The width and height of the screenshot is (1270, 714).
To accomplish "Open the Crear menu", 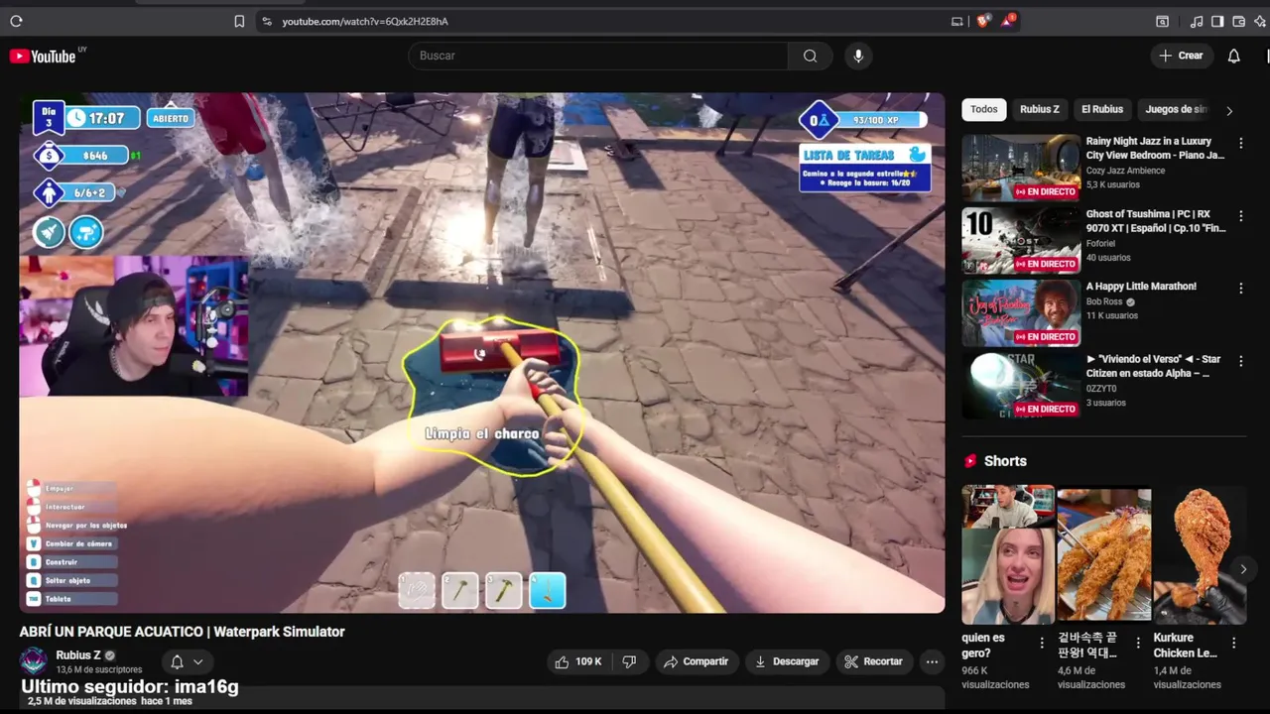I will (x=1181, y=56).
